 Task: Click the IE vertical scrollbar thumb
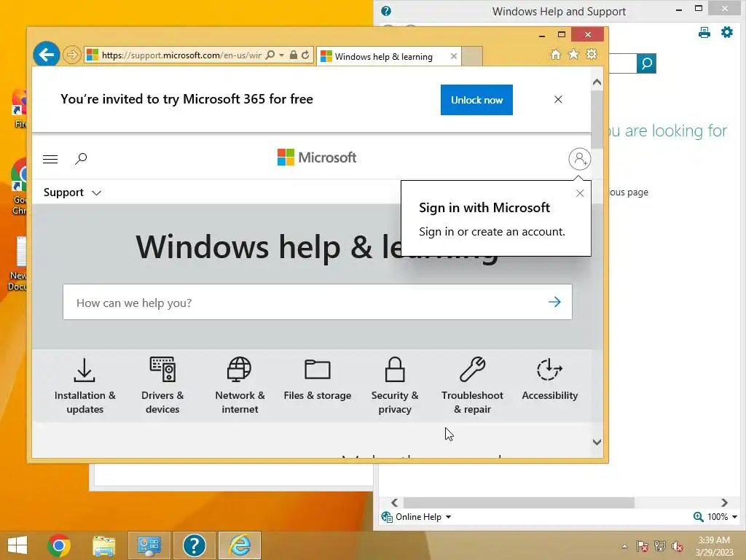tap(597, 119)
